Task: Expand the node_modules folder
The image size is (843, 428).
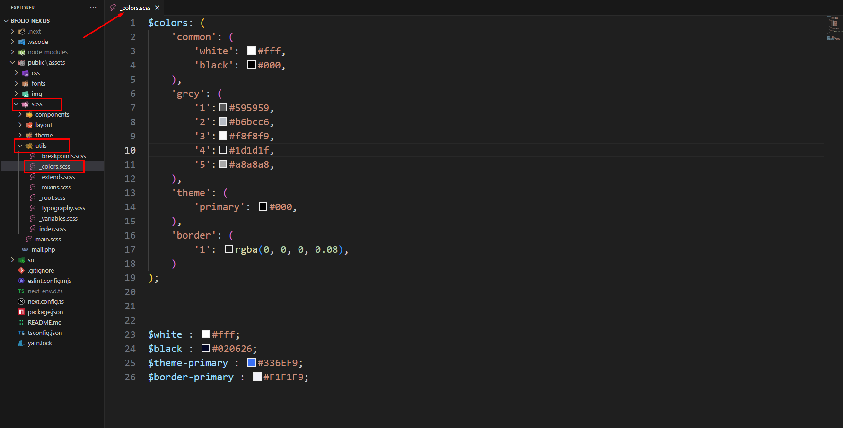Action: pos(13,52)
